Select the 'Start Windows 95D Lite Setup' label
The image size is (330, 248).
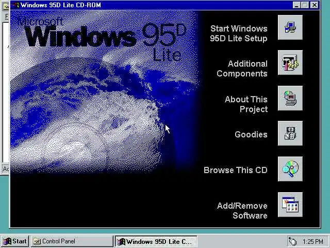tap(239, 33)
